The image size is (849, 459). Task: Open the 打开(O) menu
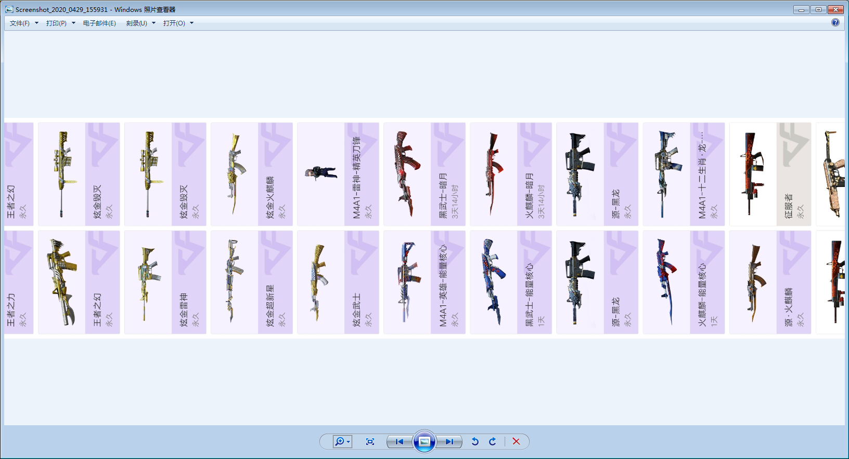pyautogui.click(x=178, y=23)
